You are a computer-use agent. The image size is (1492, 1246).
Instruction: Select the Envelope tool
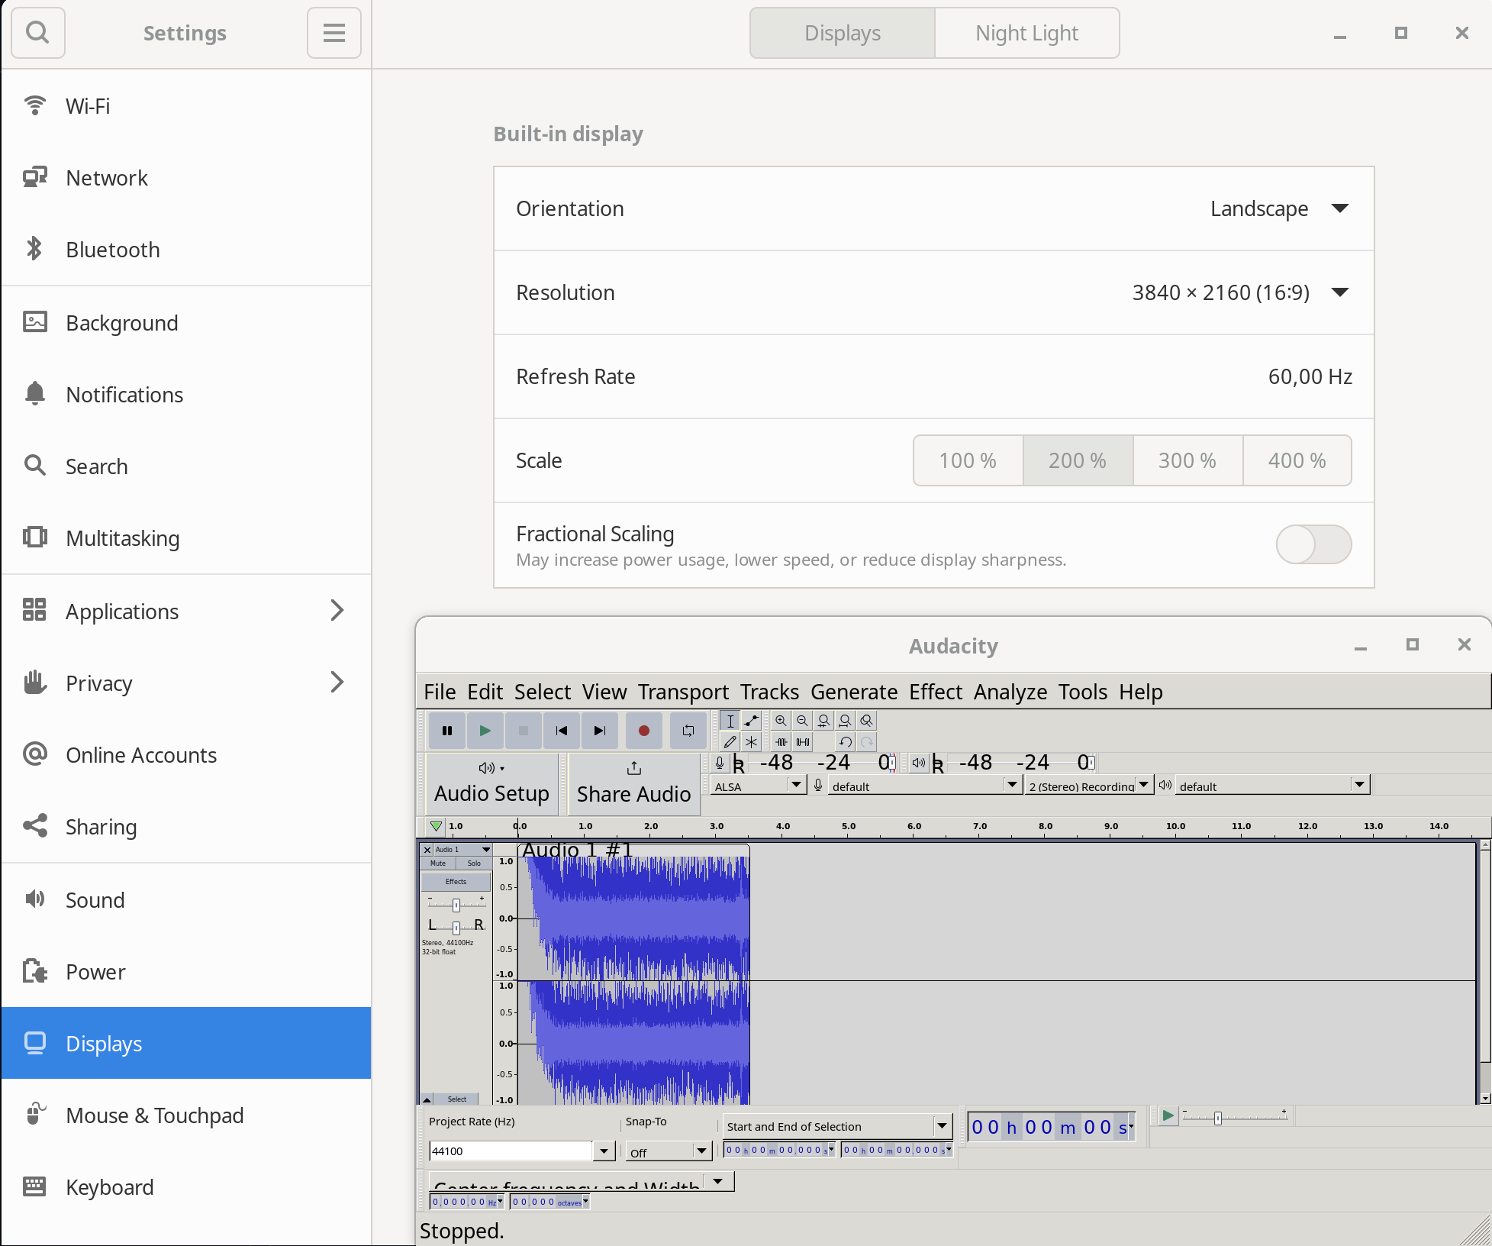point(752,720)
